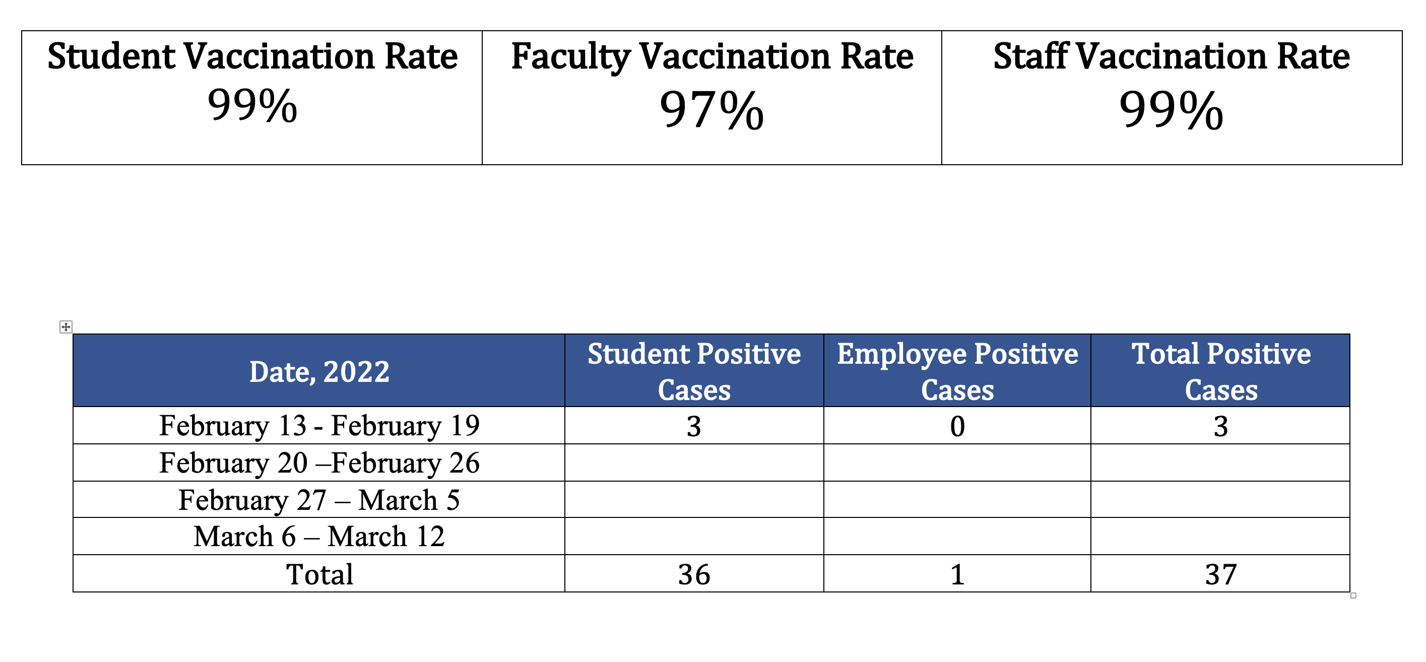The width and height of the screenshot is (1426, 662).
Task: Select the Total Positive Cases column header
Action: [1220, 371]
